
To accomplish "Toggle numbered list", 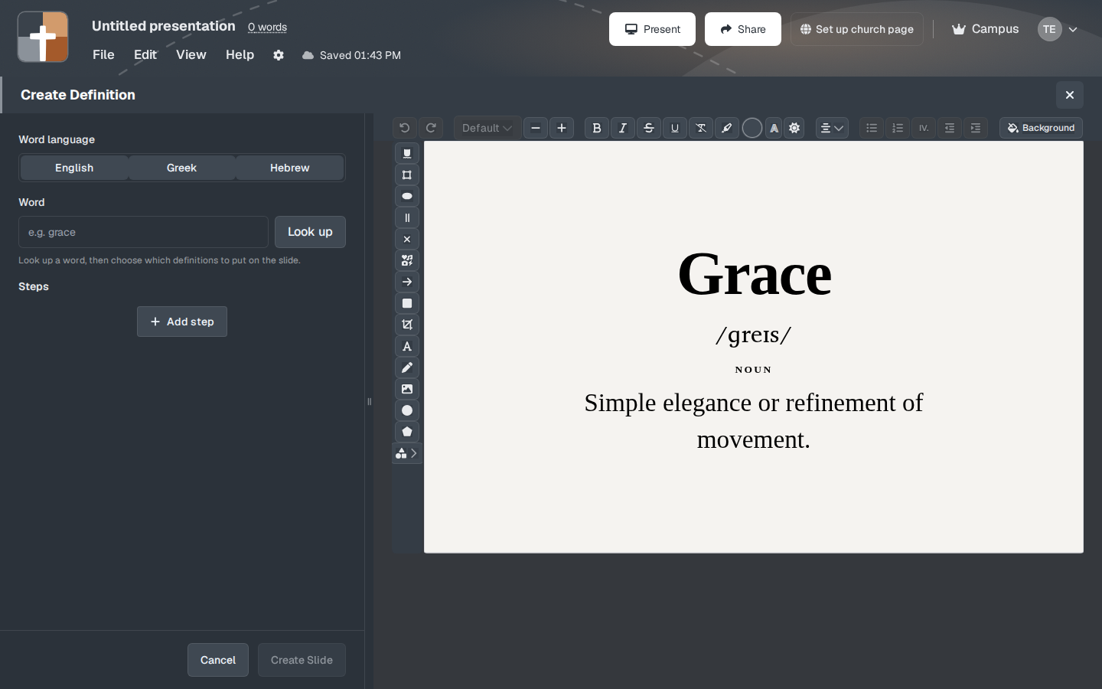I will coord(898,128).
